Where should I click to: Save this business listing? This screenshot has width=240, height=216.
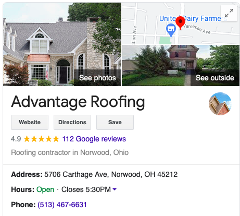115,122
